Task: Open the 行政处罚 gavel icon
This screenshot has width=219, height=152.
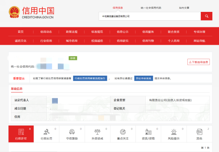Action: (x=46, y=132)
